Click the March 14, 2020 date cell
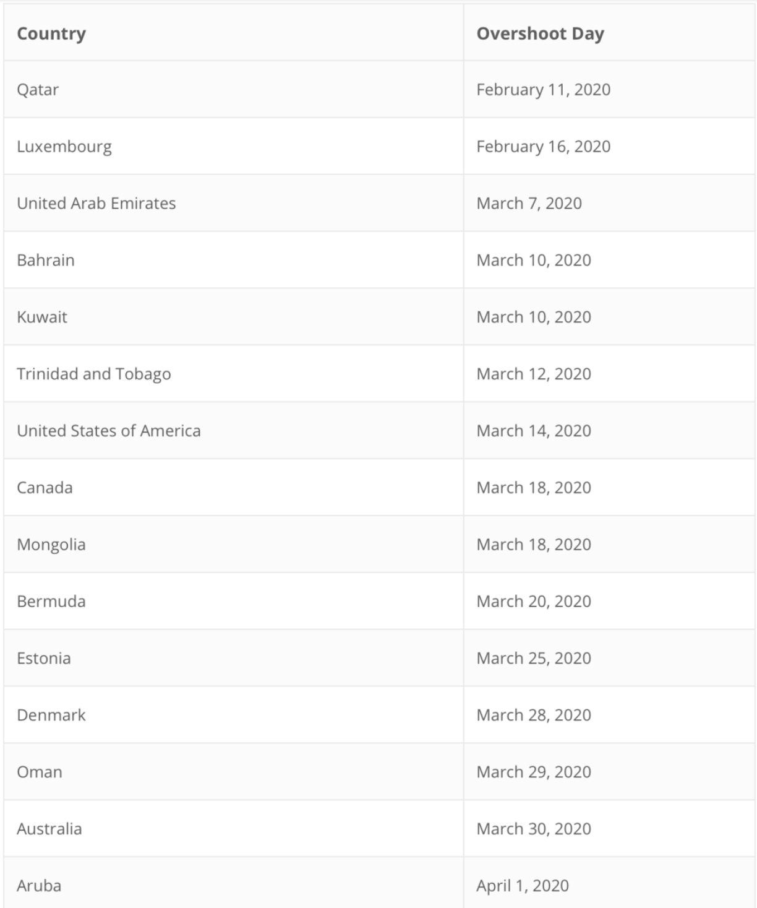Screen dimensions: 757x908 point(534,431)
